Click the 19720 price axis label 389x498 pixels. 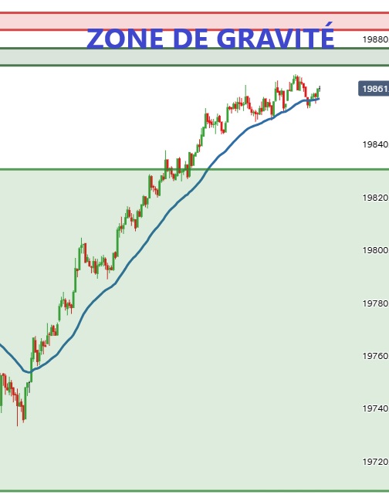[376, 462]
